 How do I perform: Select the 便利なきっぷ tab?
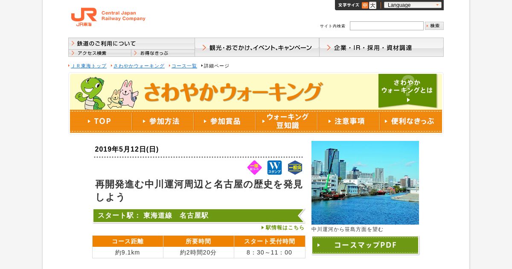[x=410, y=121]
